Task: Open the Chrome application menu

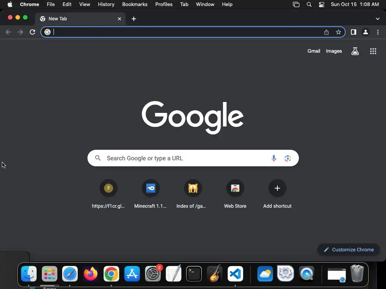Action: pyautogui.click(x=29, y=5)
